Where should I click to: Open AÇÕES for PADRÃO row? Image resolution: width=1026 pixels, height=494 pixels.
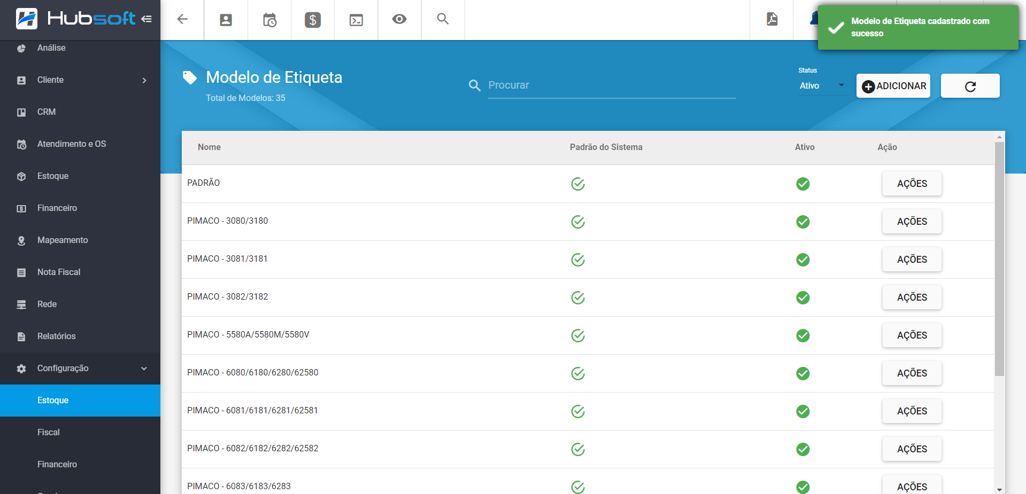(x=912, y=184)
